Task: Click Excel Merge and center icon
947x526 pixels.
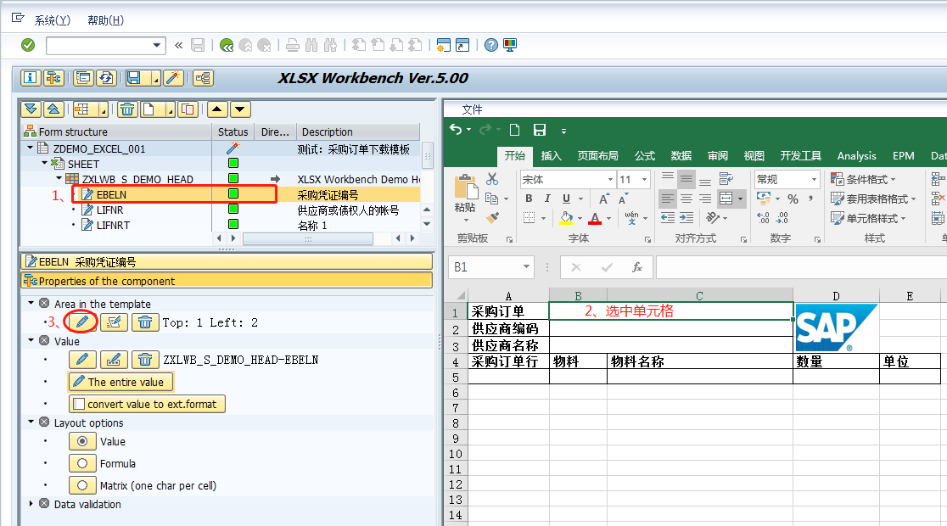Action: pyautogui.click(x=726, y=199)
